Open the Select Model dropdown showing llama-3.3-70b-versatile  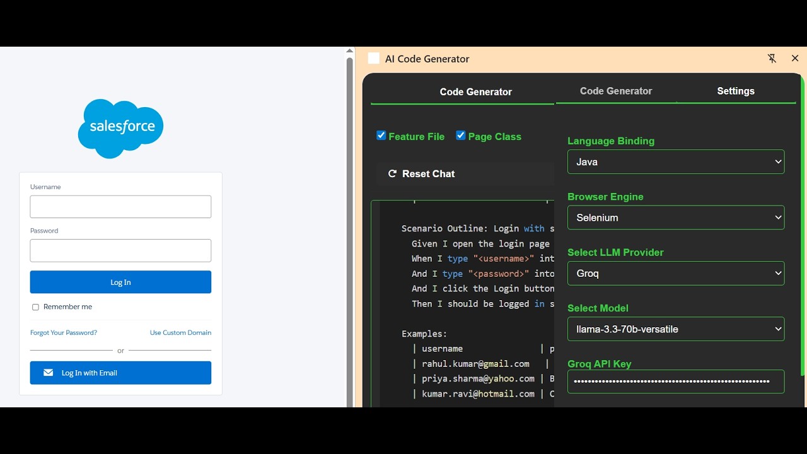(676, 329)
